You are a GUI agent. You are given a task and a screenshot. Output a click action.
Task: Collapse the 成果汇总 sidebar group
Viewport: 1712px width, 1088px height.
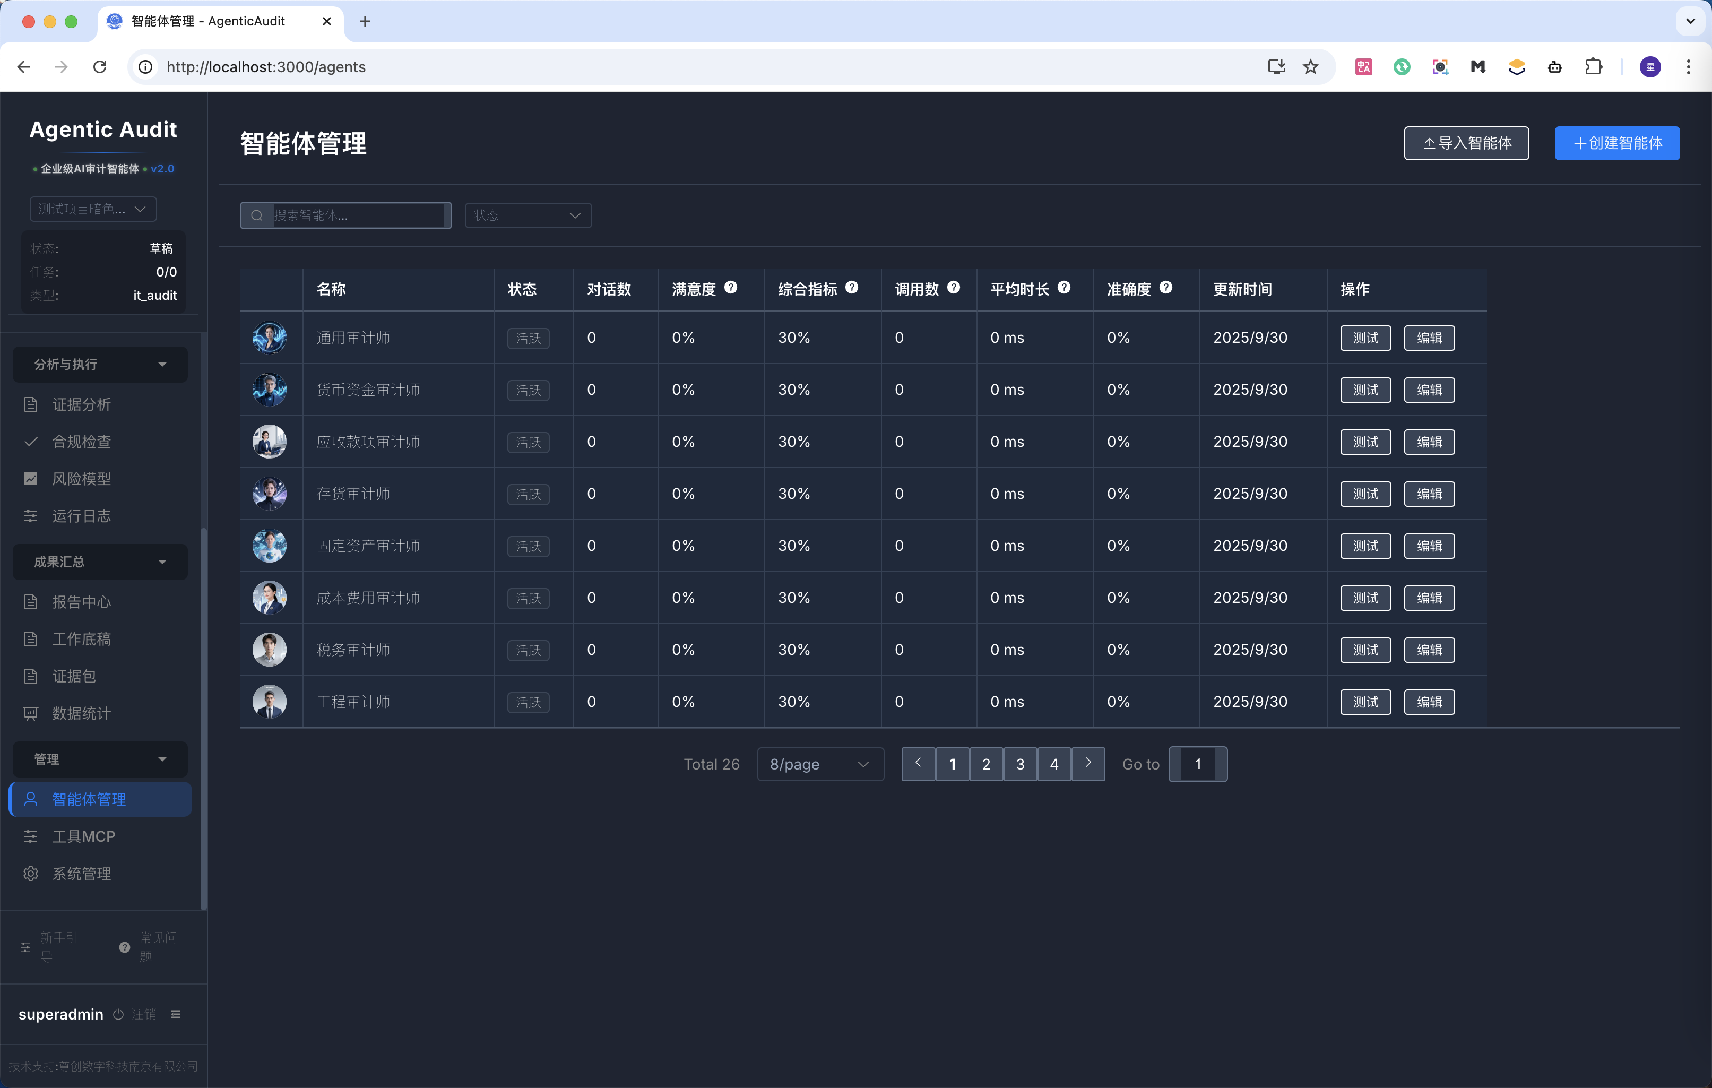100,562
